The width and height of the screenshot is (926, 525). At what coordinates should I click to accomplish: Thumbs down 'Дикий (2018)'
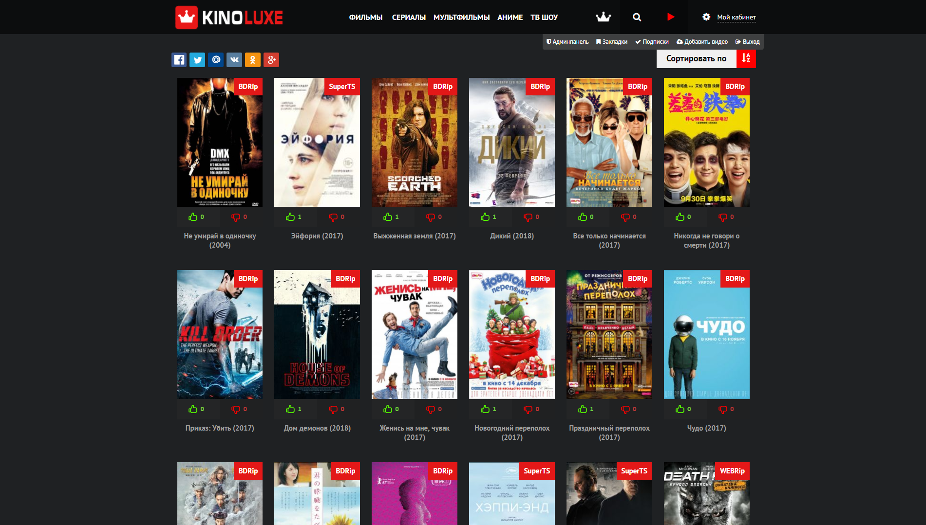[529, 217]
